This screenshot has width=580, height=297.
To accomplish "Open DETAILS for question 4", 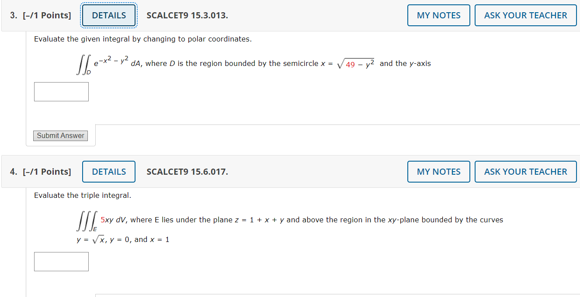I will point(108,171).
